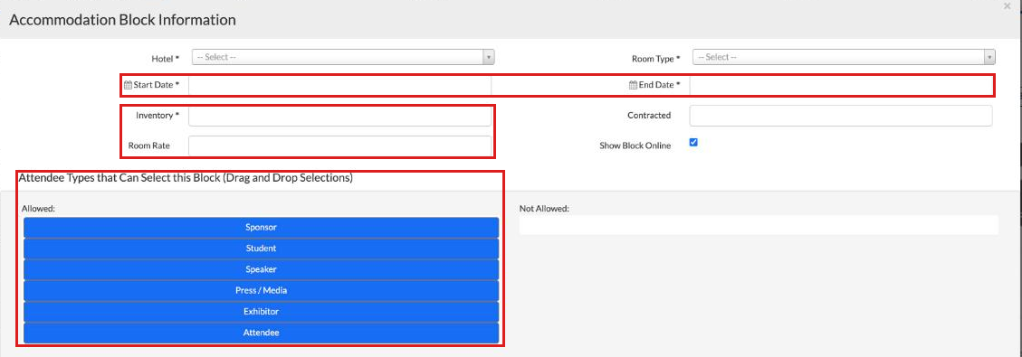
Task: Open the Room Type select dropdown
Action: [x=844, y=57]
